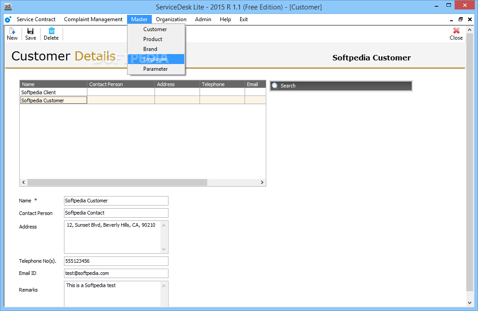Click the ServiceDesk sd title bar icon
The width and height of the screenshot is (478, 311).
pos(8,6)
